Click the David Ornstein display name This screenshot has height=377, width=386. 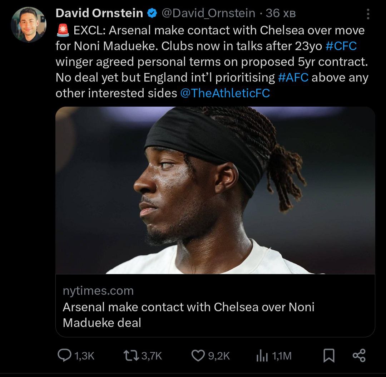(99, 14)
